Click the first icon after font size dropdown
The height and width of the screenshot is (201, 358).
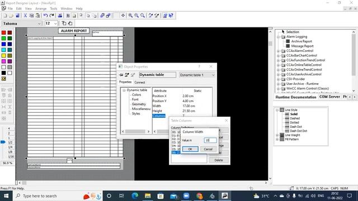point(64,23)
